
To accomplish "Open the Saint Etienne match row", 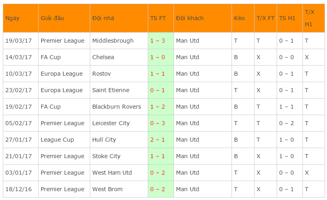I will pyautogui.click(x=164, y=90).
